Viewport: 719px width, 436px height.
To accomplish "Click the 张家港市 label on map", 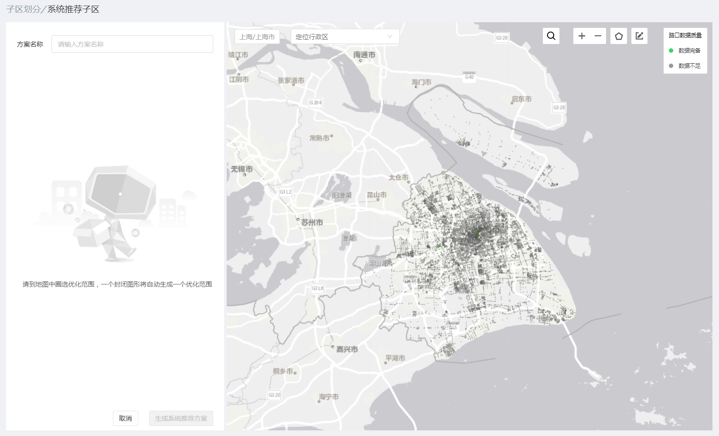I will tap(291, 80).
